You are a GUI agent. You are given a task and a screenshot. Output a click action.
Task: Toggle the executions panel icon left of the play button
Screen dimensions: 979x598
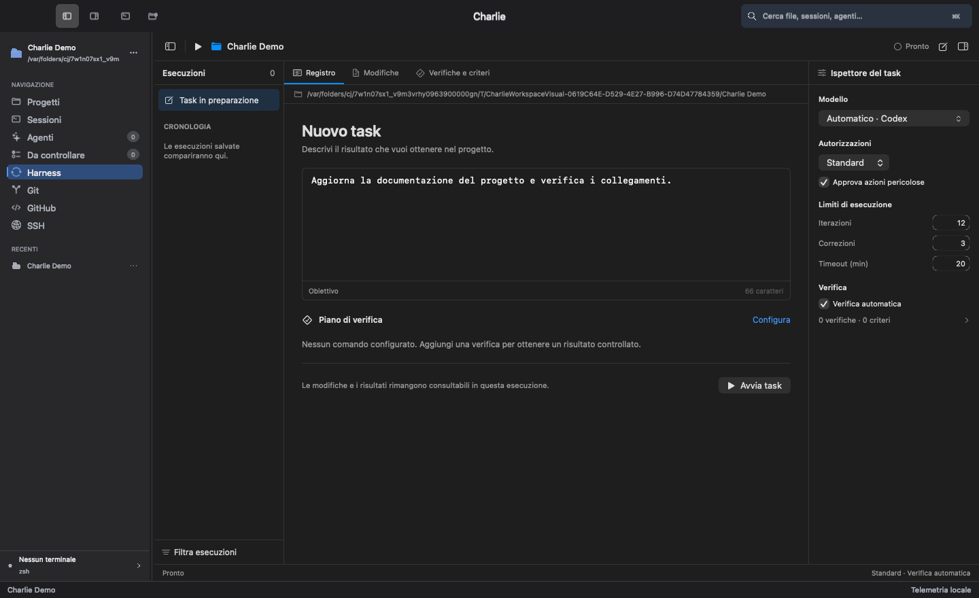[x=171, y=46]
